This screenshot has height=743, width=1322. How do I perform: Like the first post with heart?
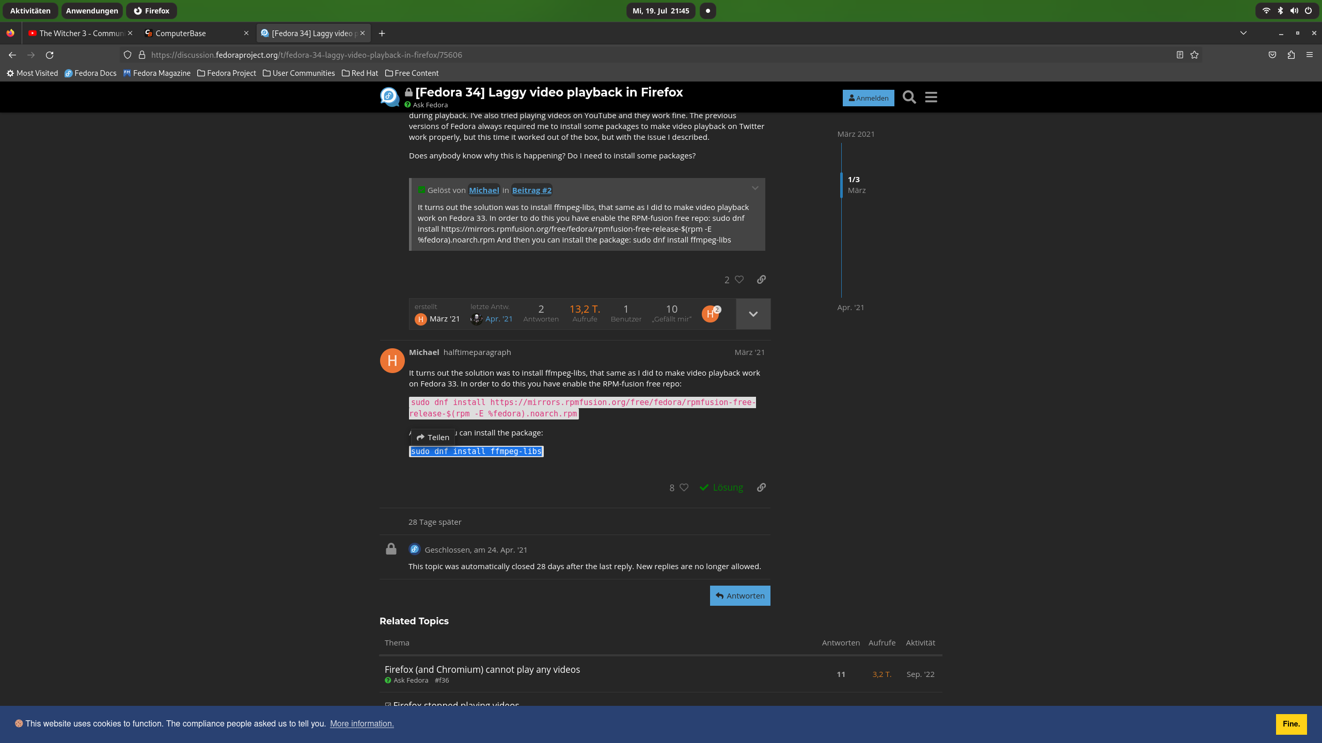(739, 279)
